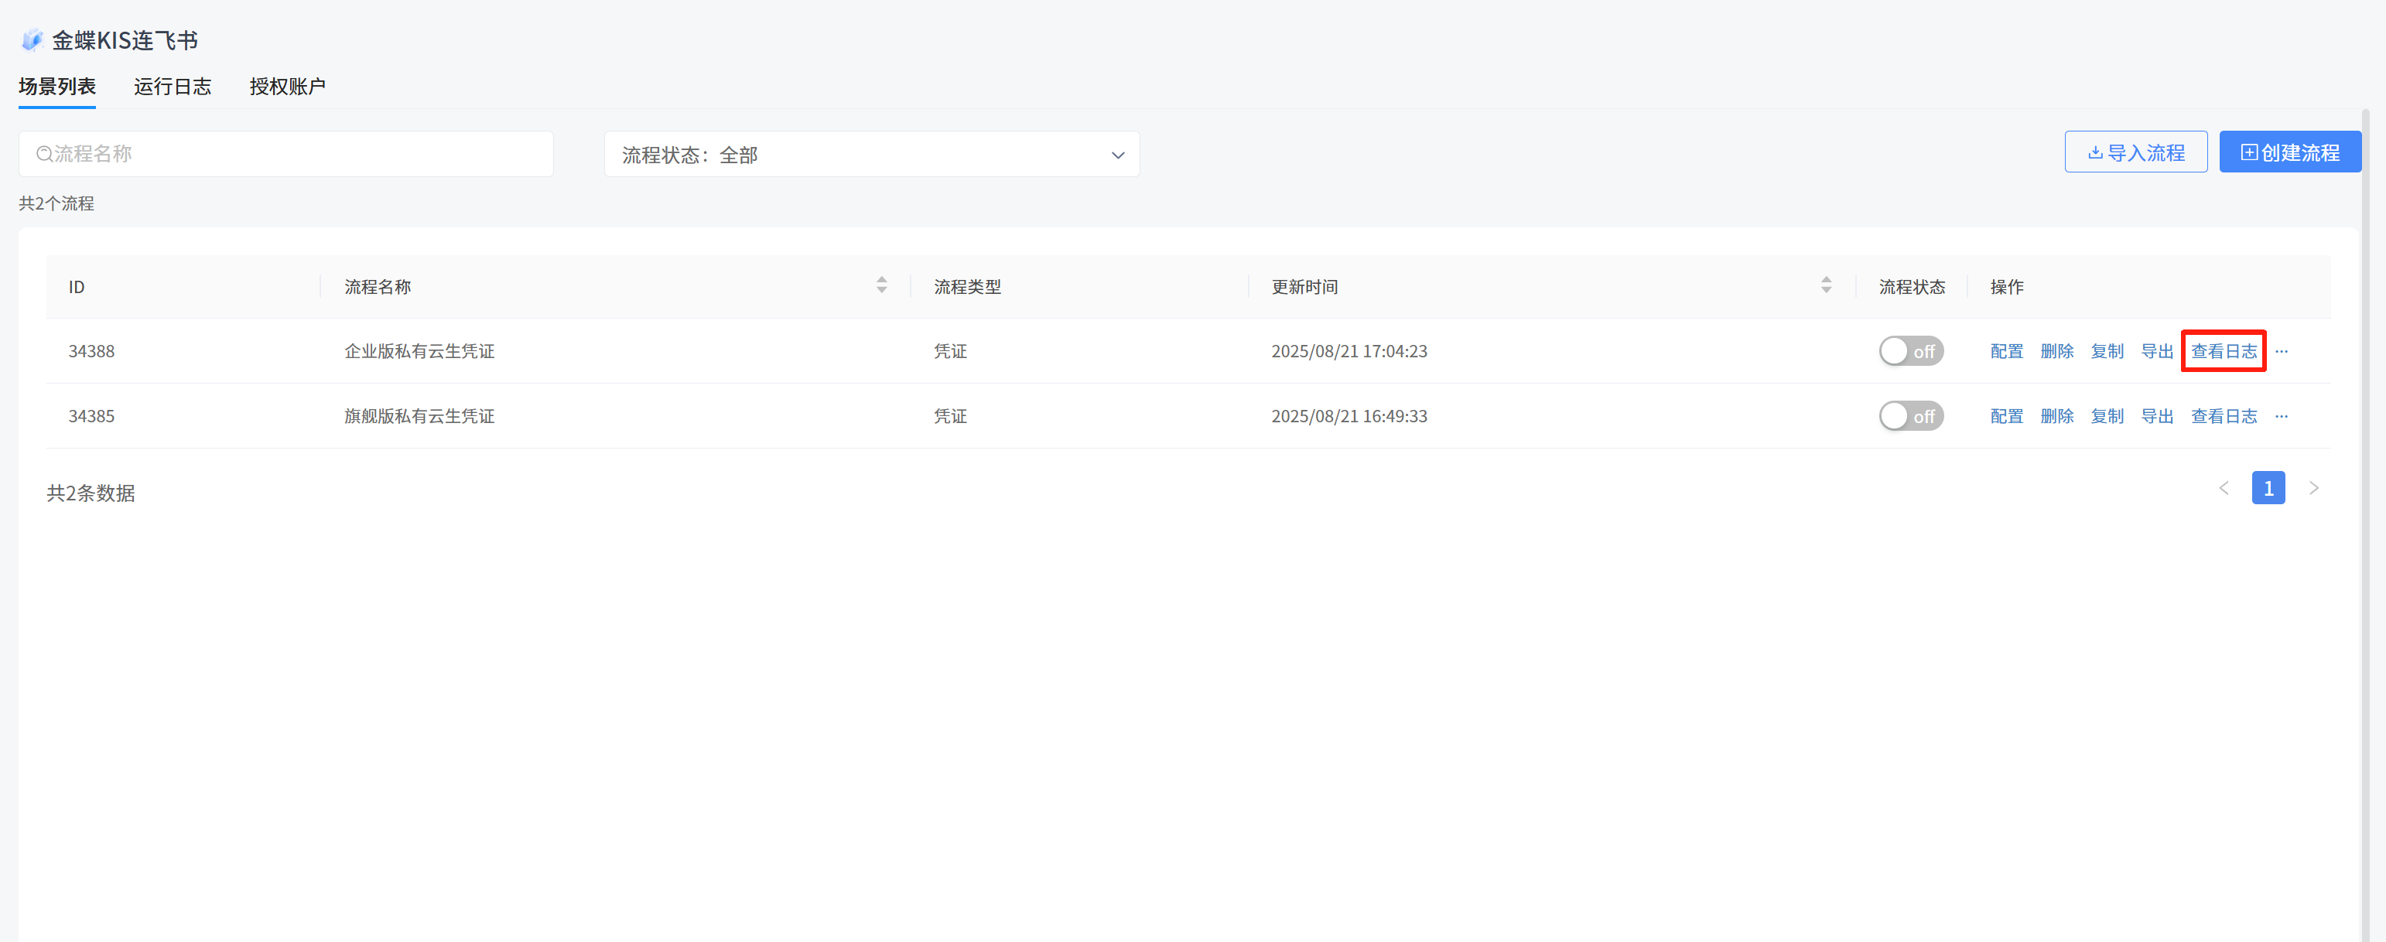Go to next page arrow
The width and height of the screenshot is (2386, 942).
click(x=2313, y=488)
